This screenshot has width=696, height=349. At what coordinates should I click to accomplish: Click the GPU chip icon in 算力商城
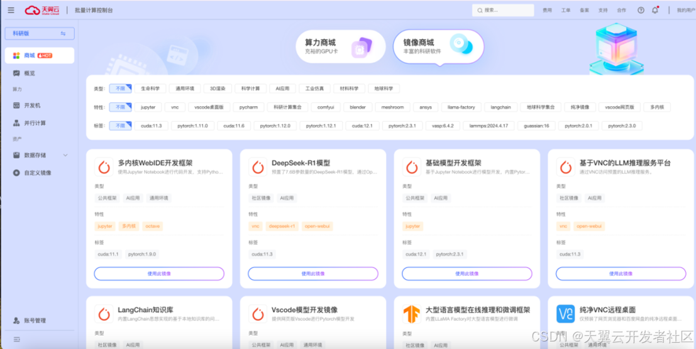(x=362, y=47)
